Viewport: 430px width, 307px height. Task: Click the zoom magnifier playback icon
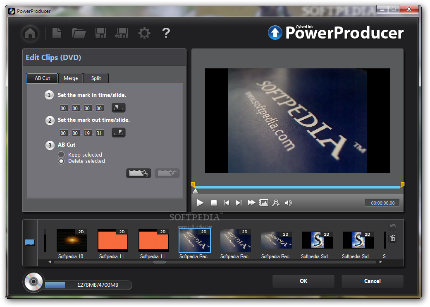(x=276, y=203)
